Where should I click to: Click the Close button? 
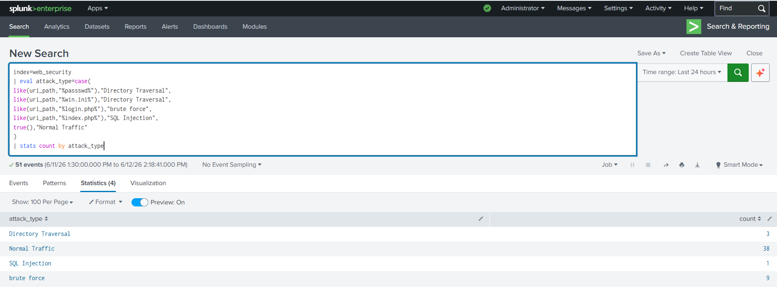pyautogui.click(x=754, y=53)
